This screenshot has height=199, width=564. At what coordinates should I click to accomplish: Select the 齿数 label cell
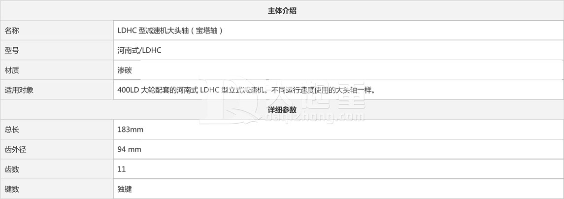pos(57,169)
